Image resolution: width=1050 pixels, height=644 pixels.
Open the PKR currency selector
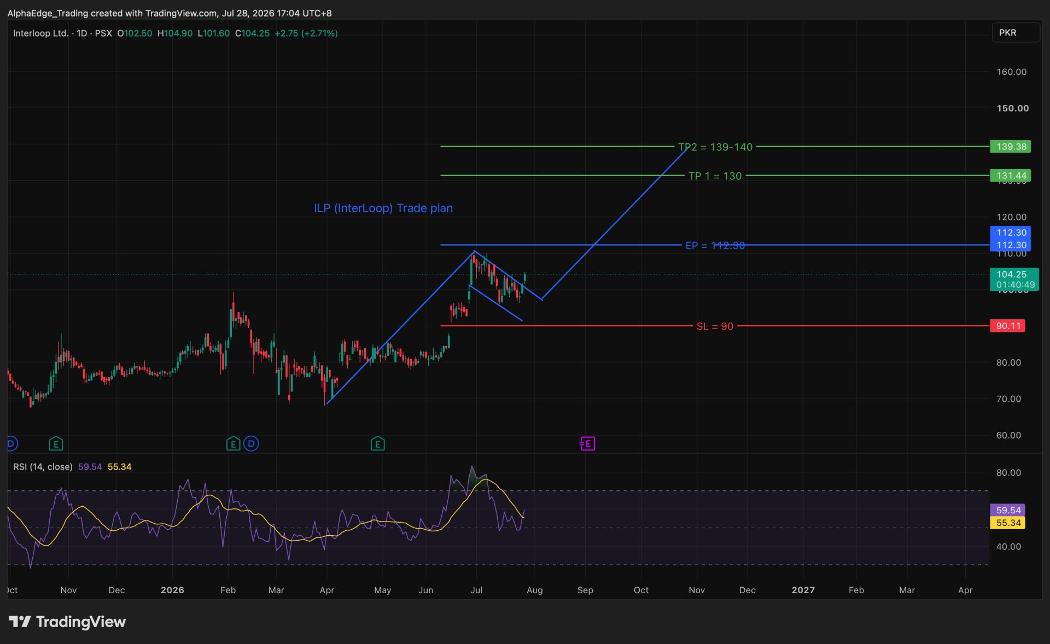[x=1016, y=33]
